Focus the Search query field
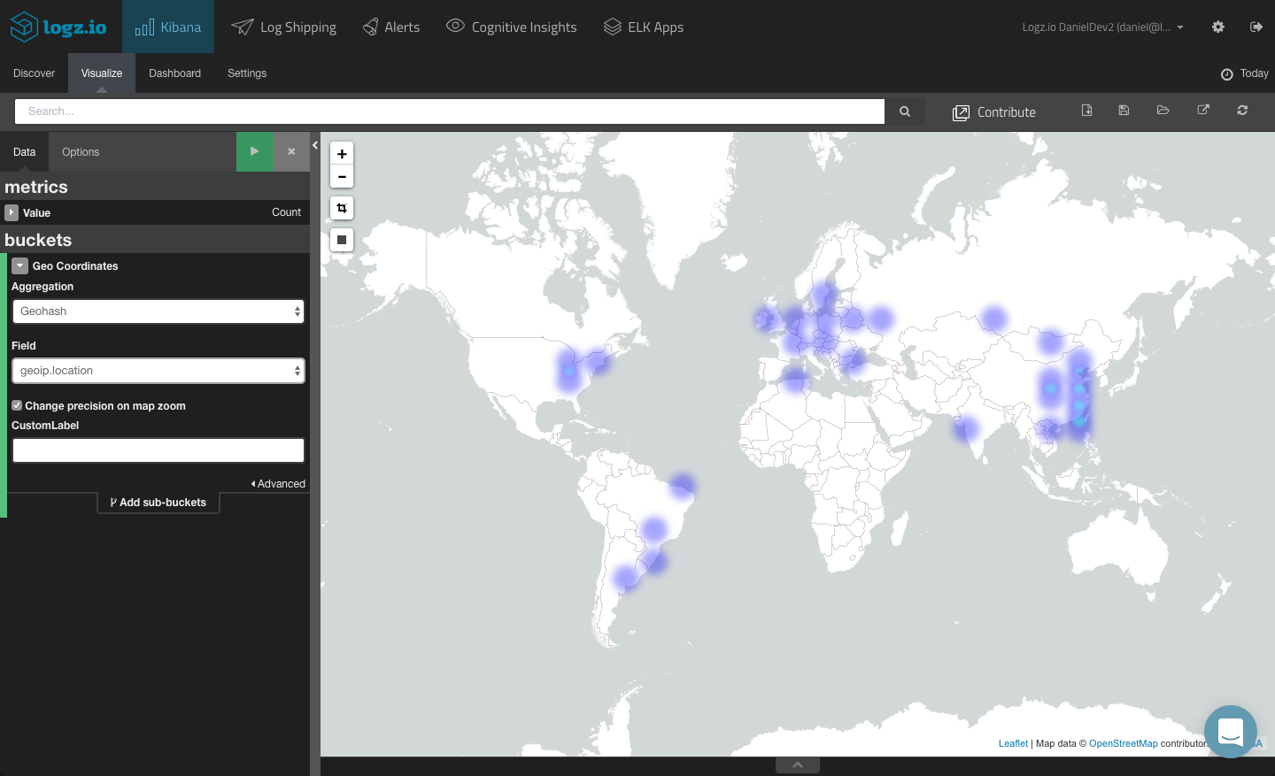Screen dimensions: 1275x776 (x=450, y=111)
